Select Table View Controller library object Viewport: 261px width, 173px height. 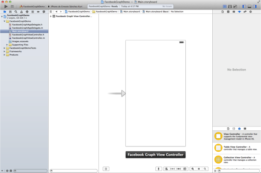coord(237,148)
